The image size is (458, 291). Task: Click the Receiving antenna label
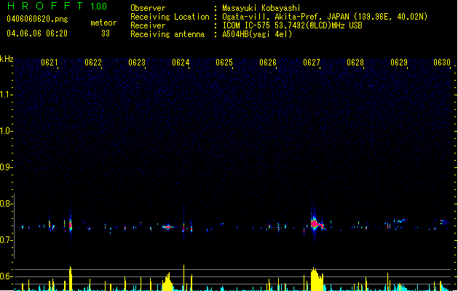click(167, 34)
